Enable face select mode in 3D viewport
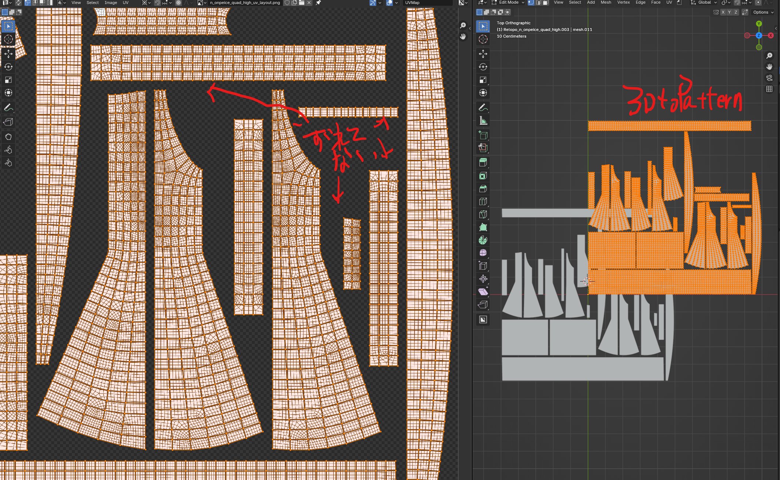The height and width of the screenshot is (480, 780). point(545,3)
